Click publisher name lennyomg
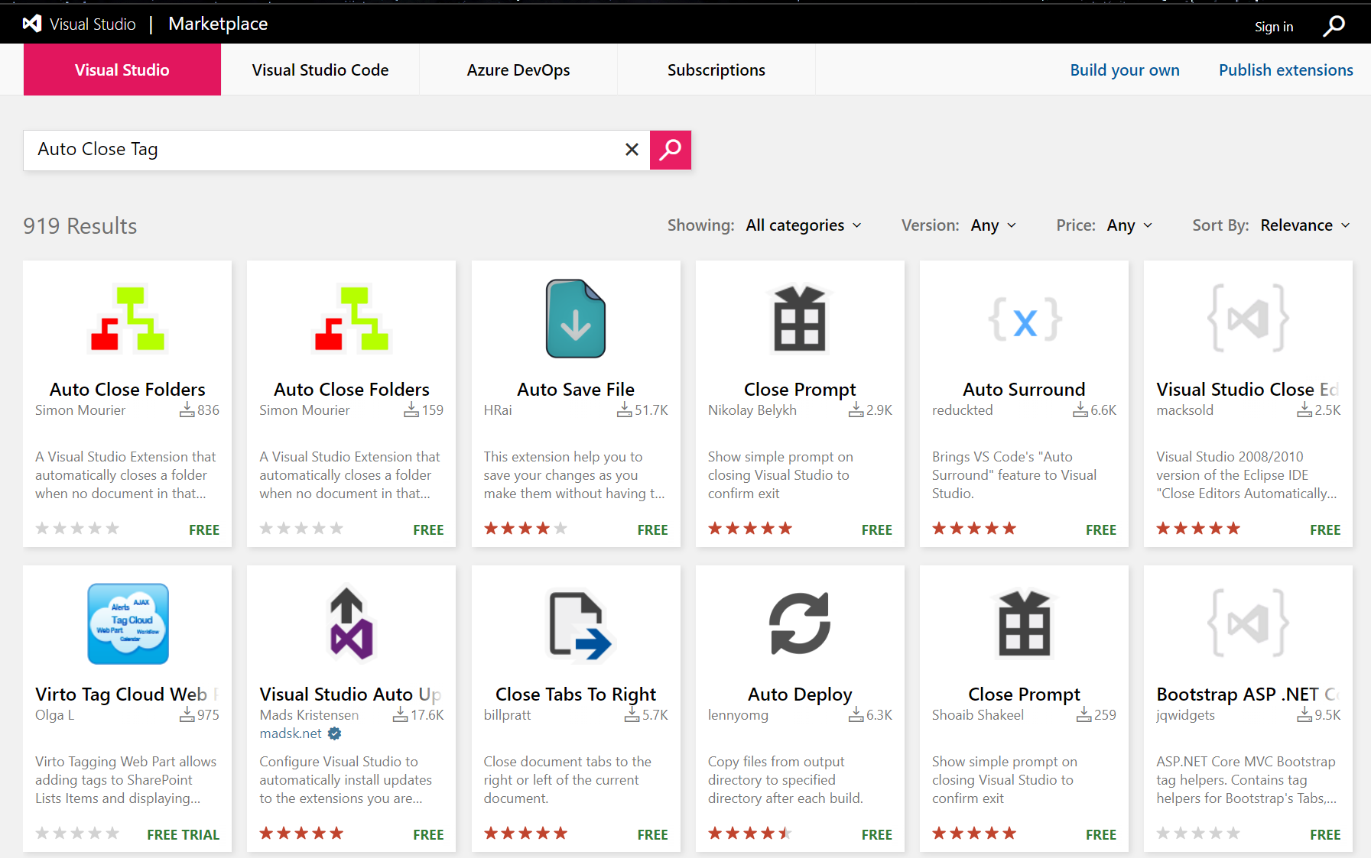The width and height of the screenshot is (1371, 858). pos(738,715)
